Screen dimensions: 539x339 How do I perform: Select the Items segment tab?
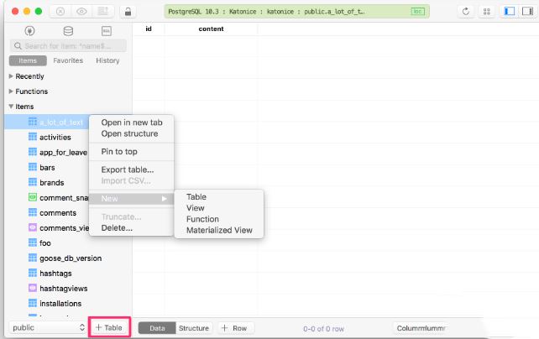pyautogui.click(x=28, y=60)
